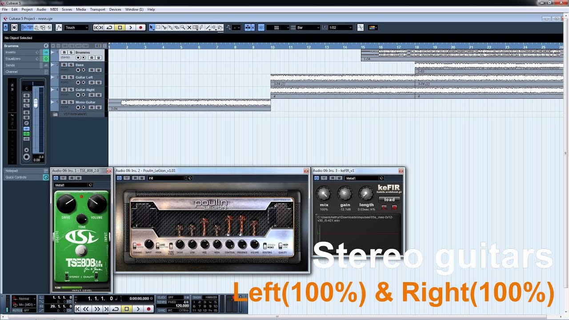Solo the Guitar Right track

click(71, 90)
